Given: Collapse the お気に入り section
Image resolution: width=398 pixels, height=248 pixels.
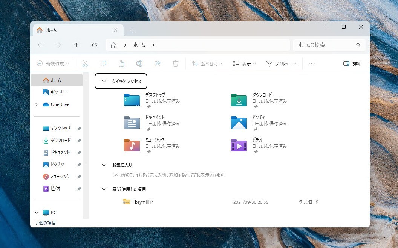Looking at the screenshot, I should 104,165.
